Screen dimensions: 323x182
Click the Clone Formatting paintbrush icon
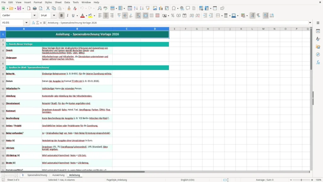[69, 8]
